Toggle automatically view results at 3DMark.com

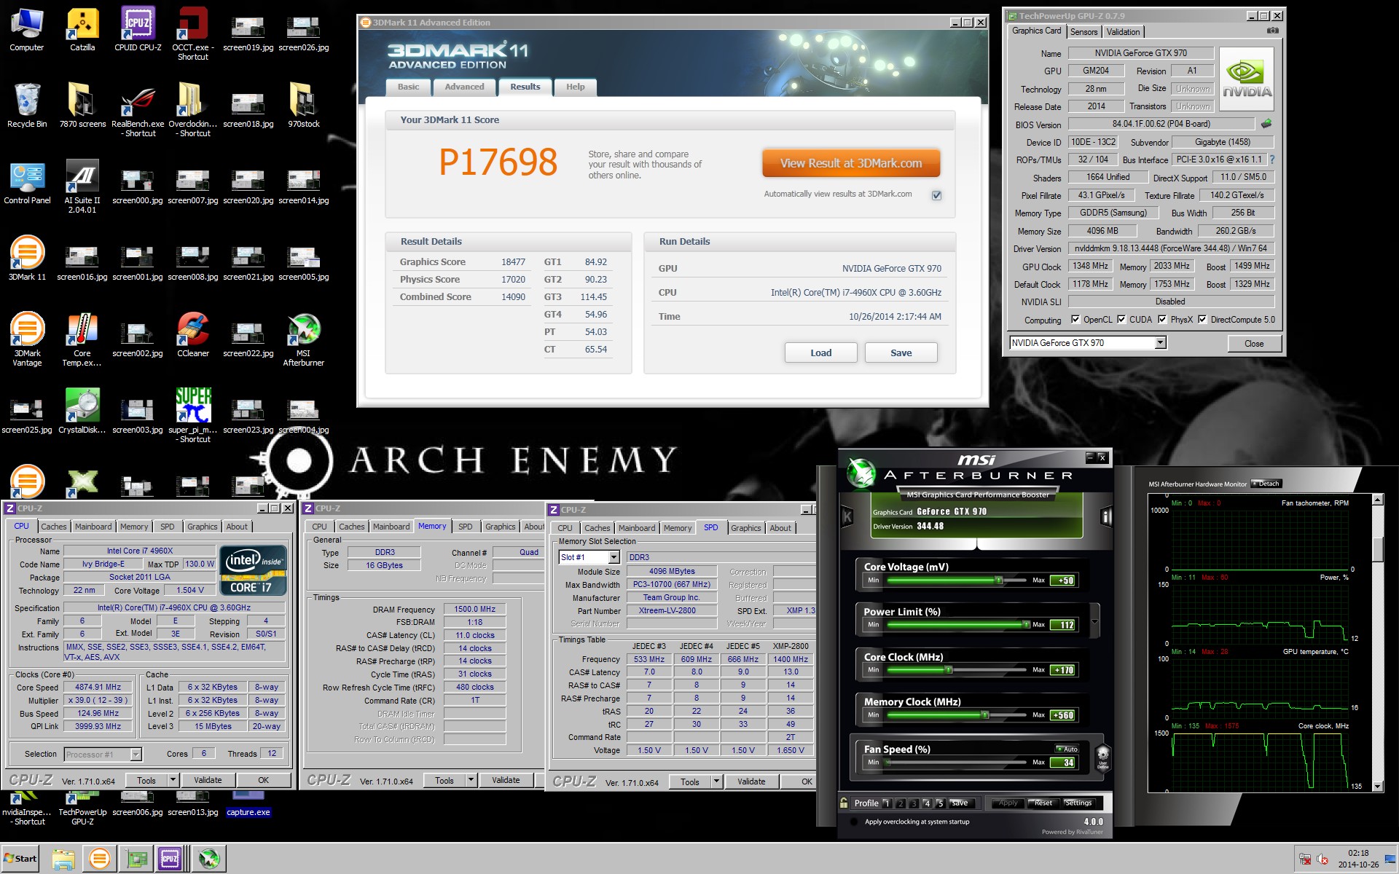[x=936, y=195]
